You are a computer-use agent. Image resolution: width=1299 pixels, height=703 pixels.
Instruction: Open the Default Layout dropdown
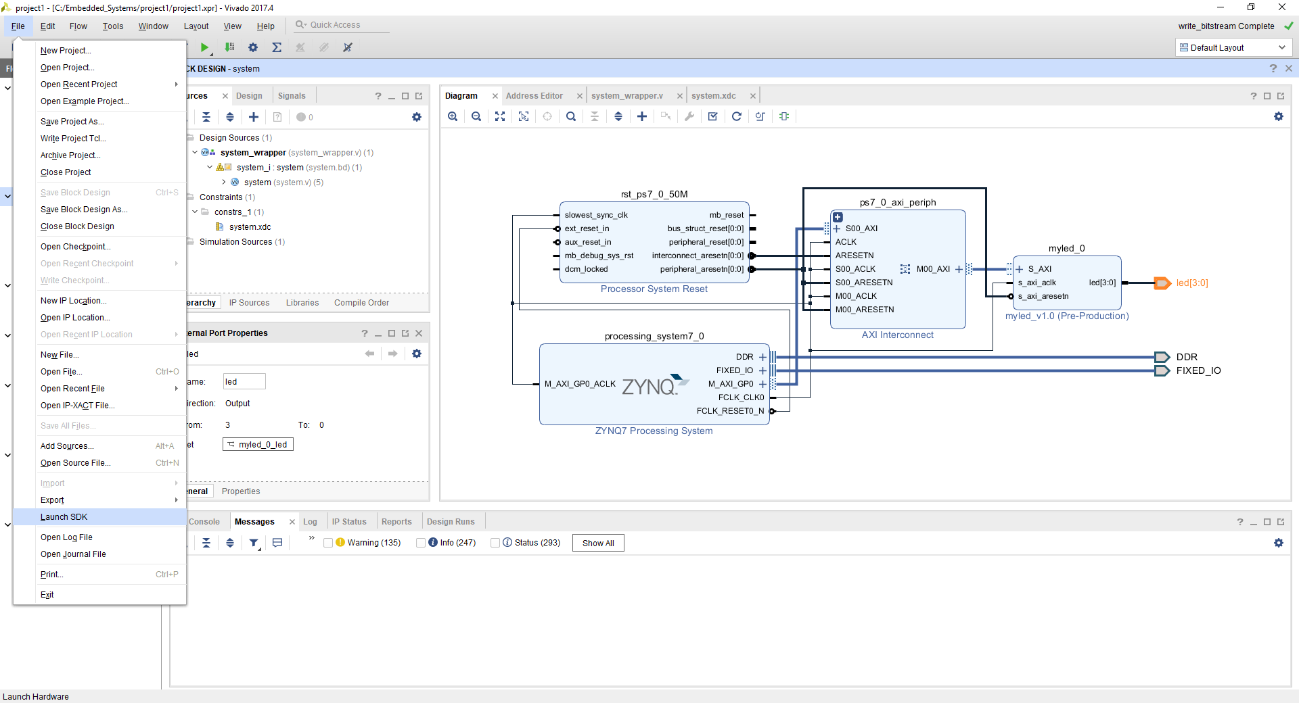click(x=1234, y=47)
